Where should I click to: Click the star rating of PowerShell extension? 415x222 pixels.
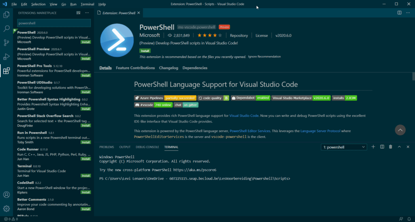click(x=210, y=35)
